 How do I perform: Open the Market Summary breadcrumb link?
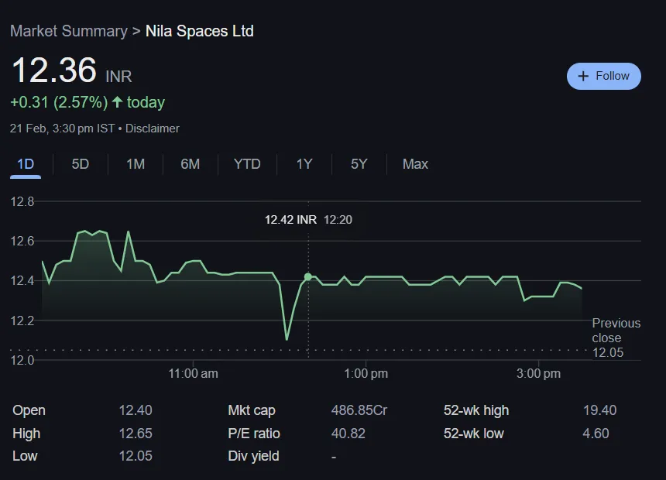69,31
